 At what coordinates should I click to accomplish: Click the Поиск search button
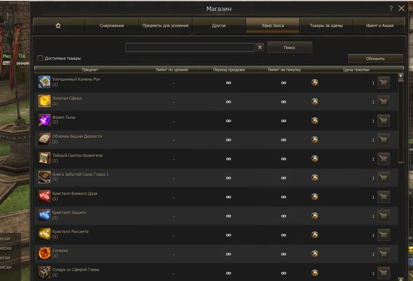pyautogui.click(x=289, y=48)
